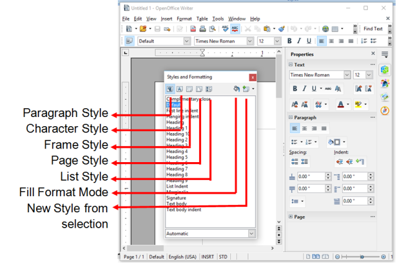Click the Spelling and Grammar icon
The image size is (397, 263).
[225, 29]
